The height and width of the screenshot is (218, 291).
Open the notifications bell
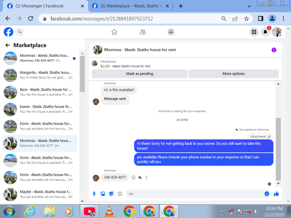pos(265,32)
